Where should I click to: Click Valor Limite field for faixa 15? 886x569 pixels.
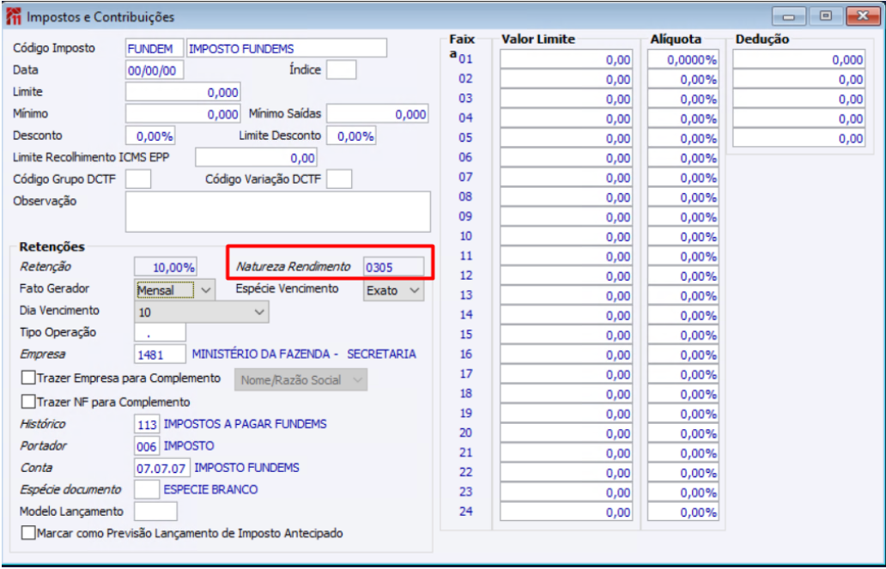click(566, 335)
